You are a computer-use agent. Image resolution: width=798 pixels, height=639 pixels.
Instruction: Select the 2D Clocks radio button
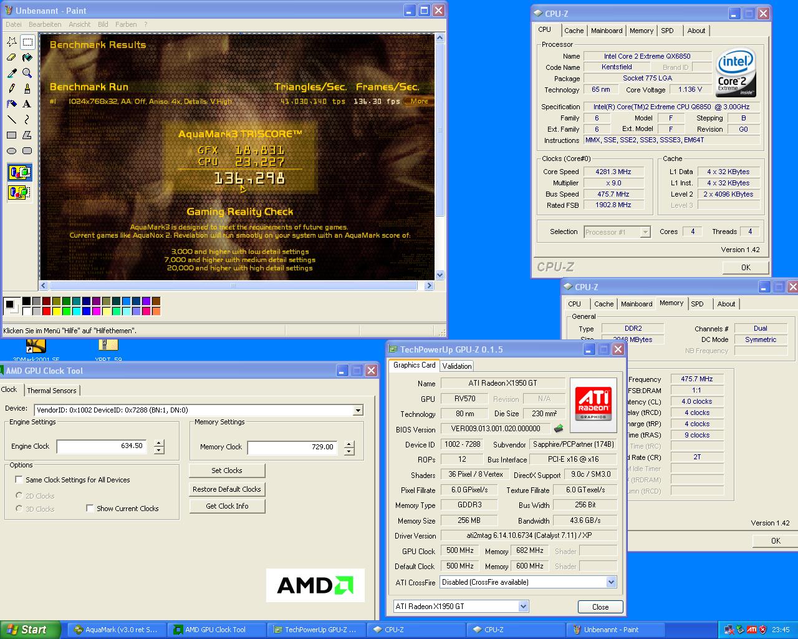[x=19, y=495]
